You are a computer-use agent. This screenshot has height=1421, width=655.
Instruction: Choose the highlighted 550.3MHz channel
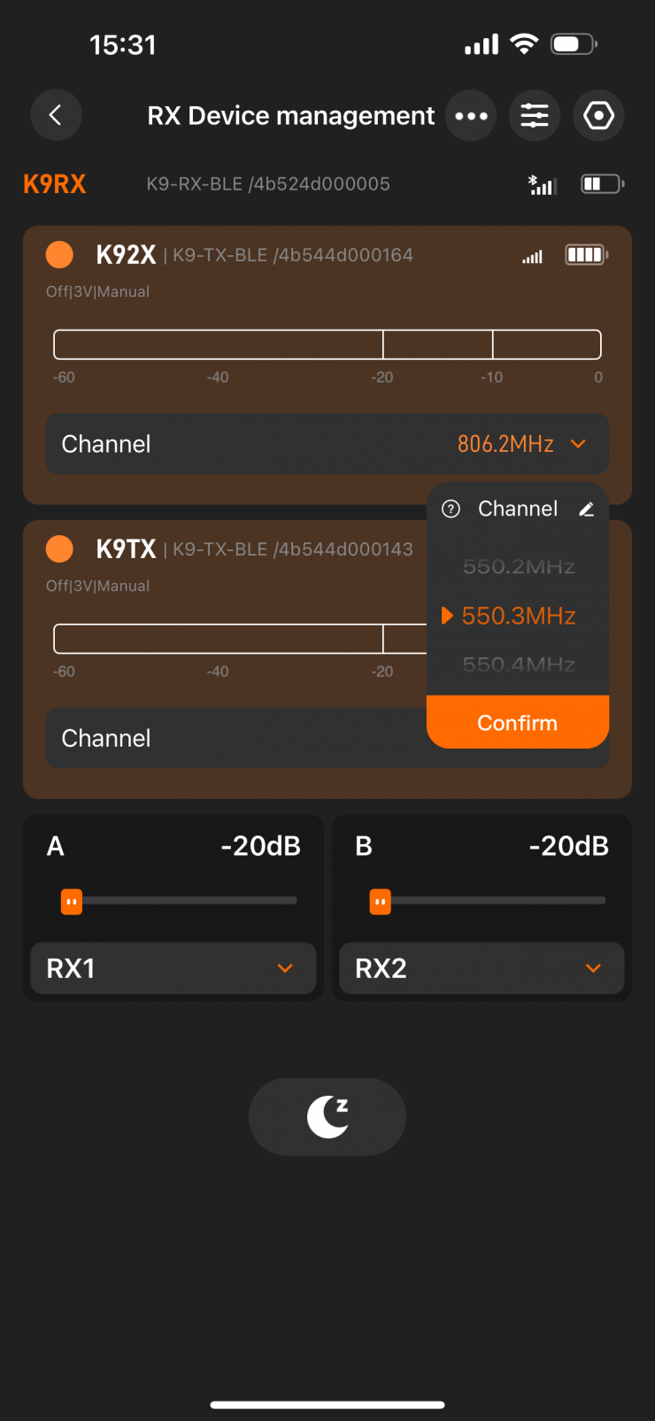pyautogui.click(x=519, y=616)
